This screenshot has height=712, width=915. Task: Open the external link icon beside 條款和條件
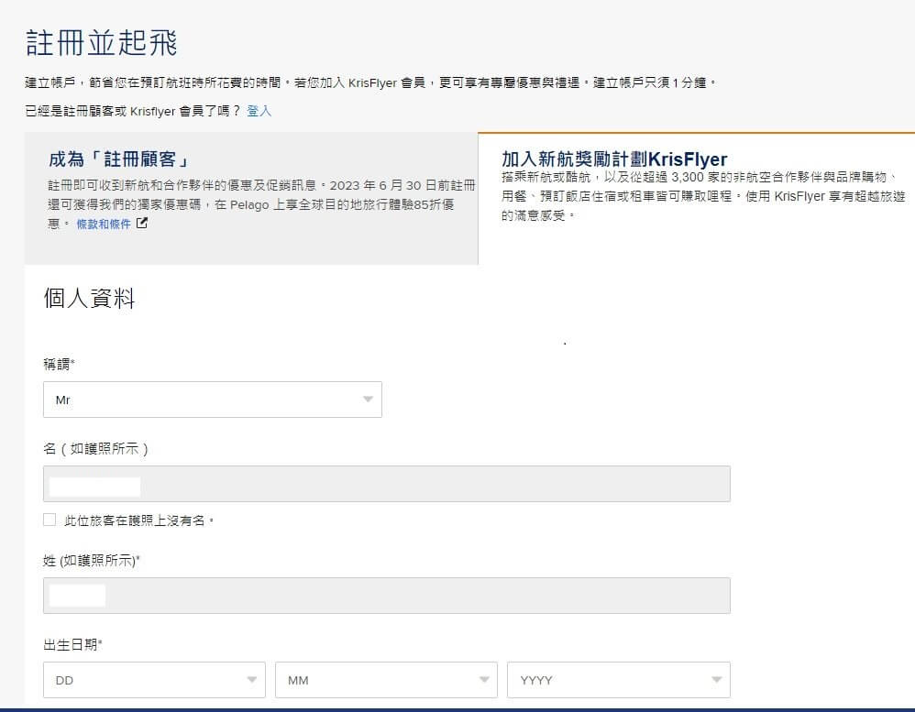141,223
